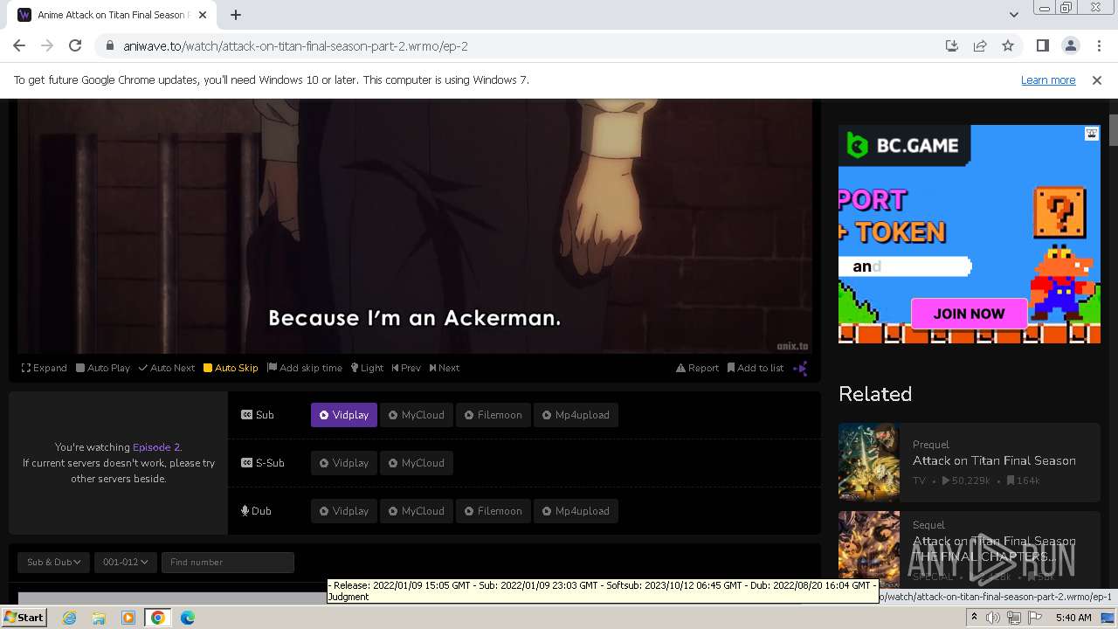Screen dimensions: 1118x629
Task: Select the Dub Vidplay server
Action: (344, 511)
